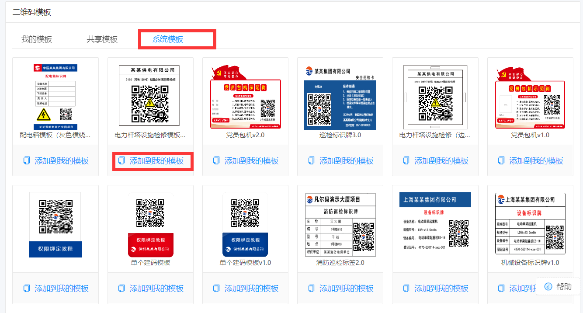Select the 系统模板 tab

tap(168, 39)
